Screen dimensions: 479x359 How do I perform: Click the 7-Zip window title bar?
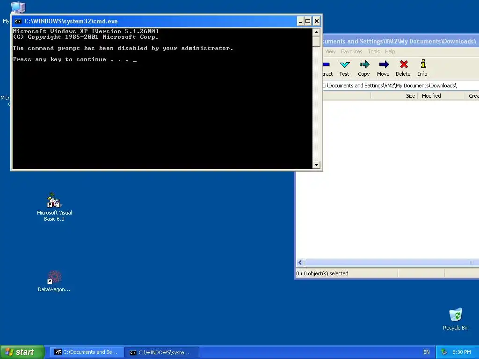(x=401, y=41)
